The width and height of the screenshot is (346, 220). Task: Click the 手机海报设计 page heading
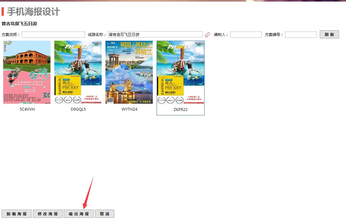click(33, 12)
